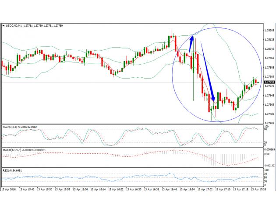Screen dimensions: 276x214
Task: Click the 1.28205 price axis label
Action: [x=270, y=30]
